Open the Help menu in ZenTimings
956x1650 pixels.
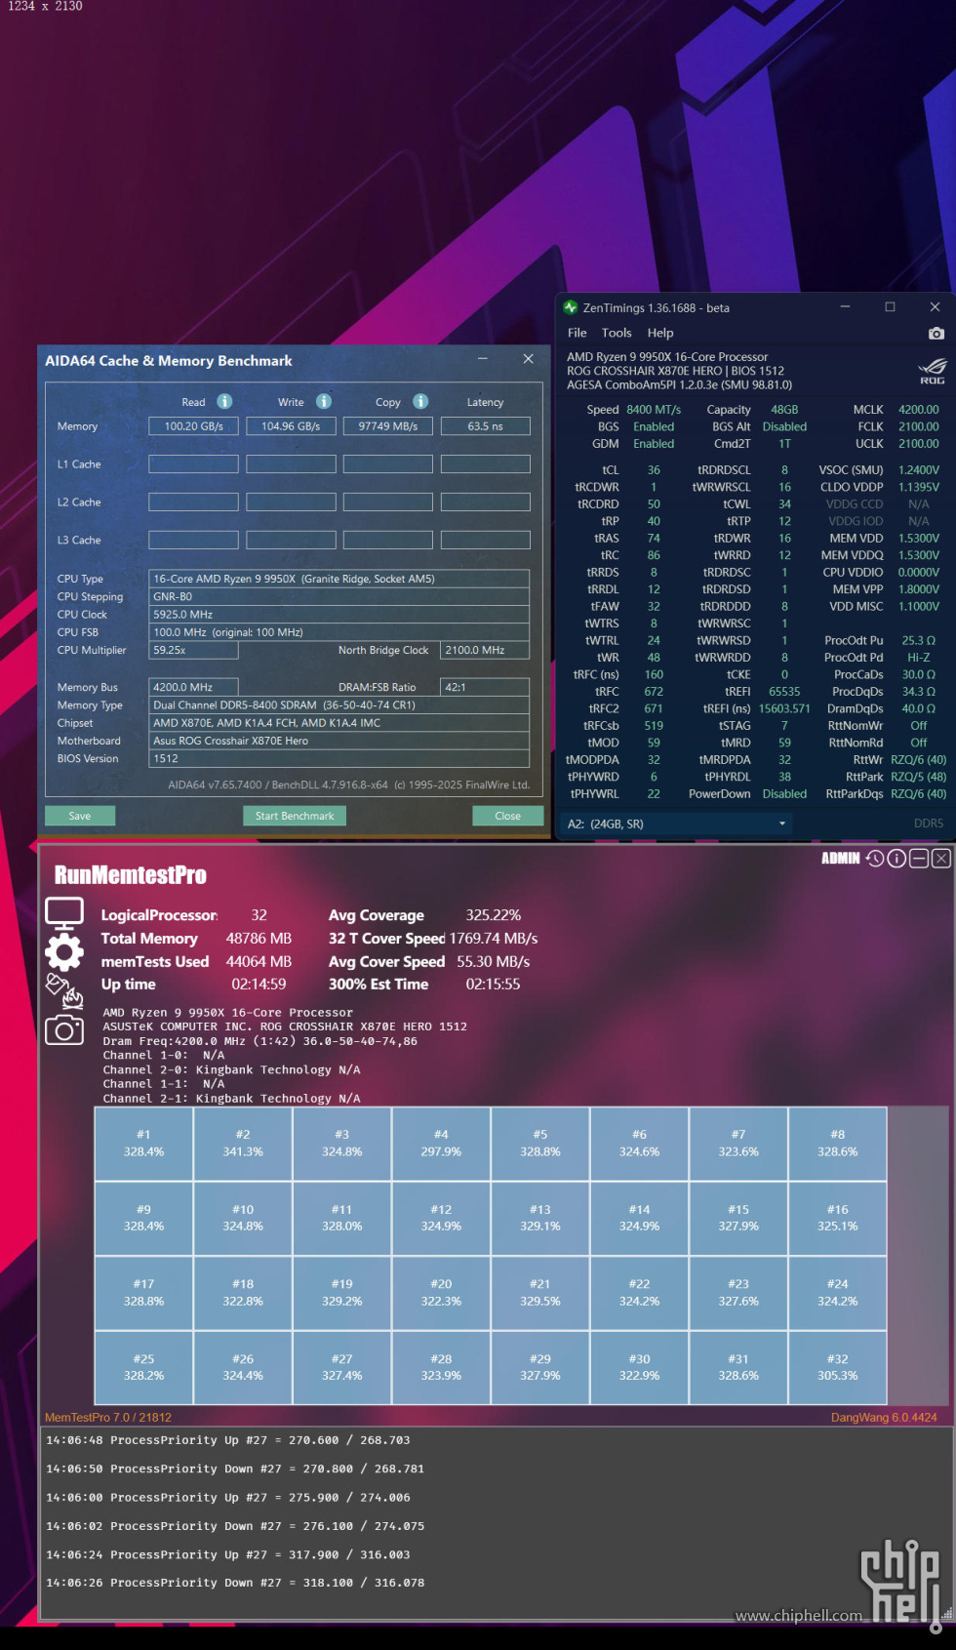tap(660, 333)
